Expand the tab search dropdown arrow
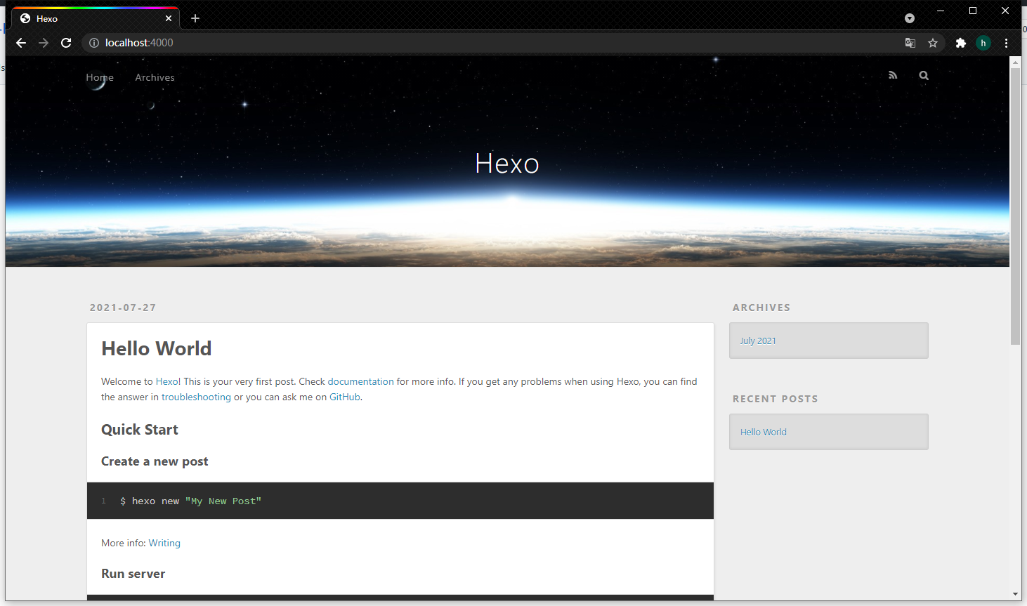The height and width of the screenshot is (606, 1027). (910, 18)
